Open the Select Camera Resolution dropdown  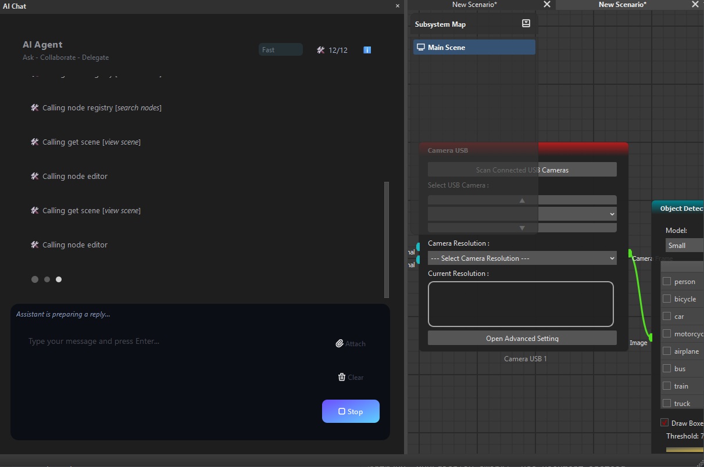pyautogui.click(x=521, y=258)
